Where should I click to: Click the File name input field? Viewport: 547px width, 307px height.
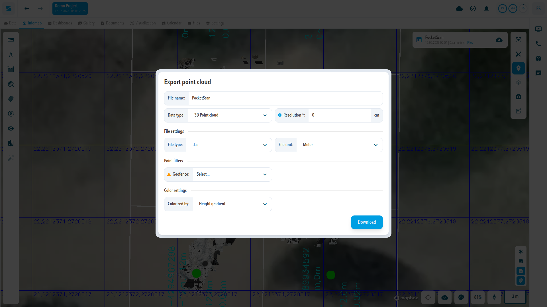click(x=285, y=98)
